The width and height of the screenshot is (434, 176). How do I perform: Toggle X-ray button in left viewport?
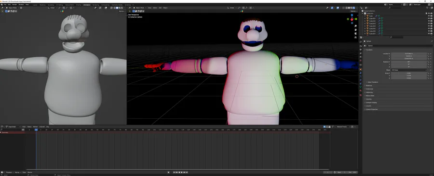pyautogui.click(x=111, y=8)
